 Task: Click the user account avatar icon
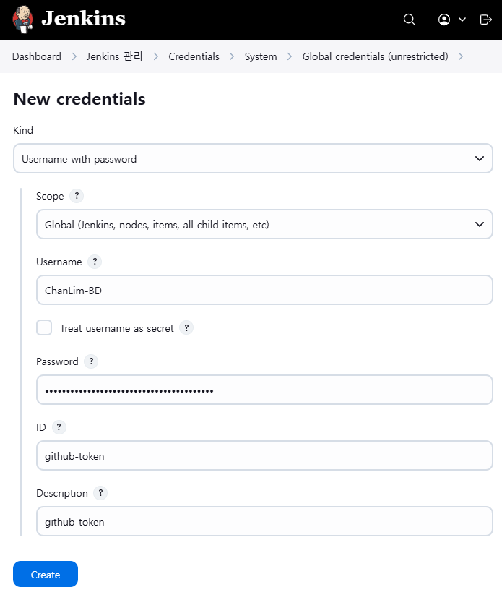444,20
